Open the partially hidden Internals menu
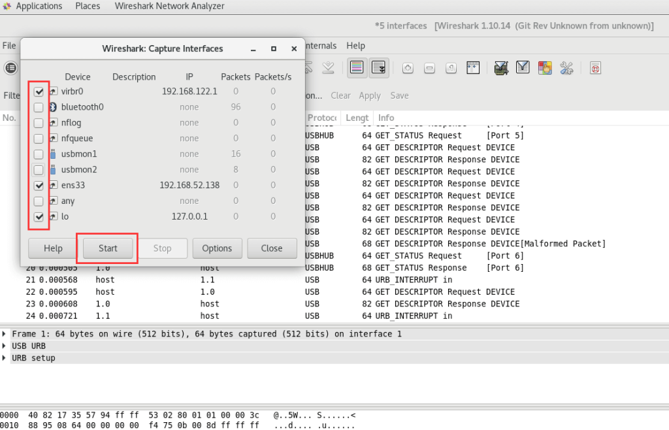Screen dimensions: 669x430 click(x=321, y=46)
